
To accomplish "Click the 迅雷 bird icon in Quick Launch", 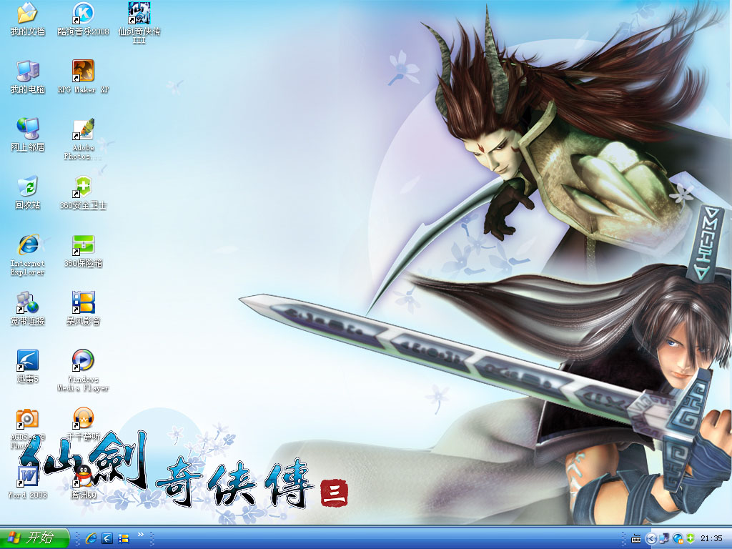I will (107, 538).
